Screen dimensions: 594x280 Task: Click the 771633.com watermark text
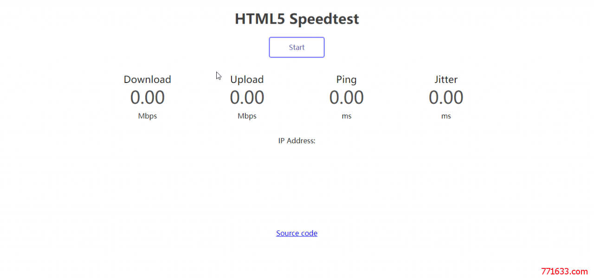coord(565,272)
